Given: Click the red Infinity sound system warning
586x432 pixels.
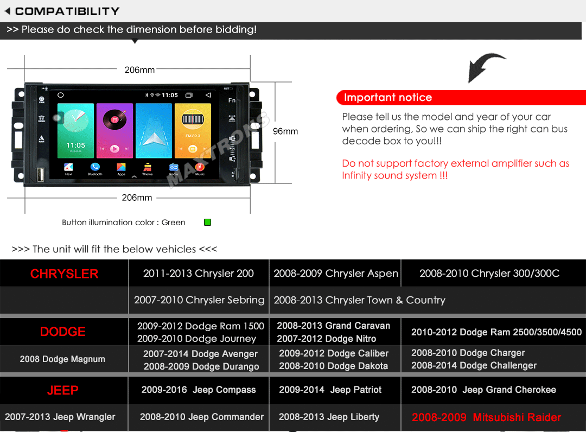Looking at the screenshot, I should coord(456,169).
